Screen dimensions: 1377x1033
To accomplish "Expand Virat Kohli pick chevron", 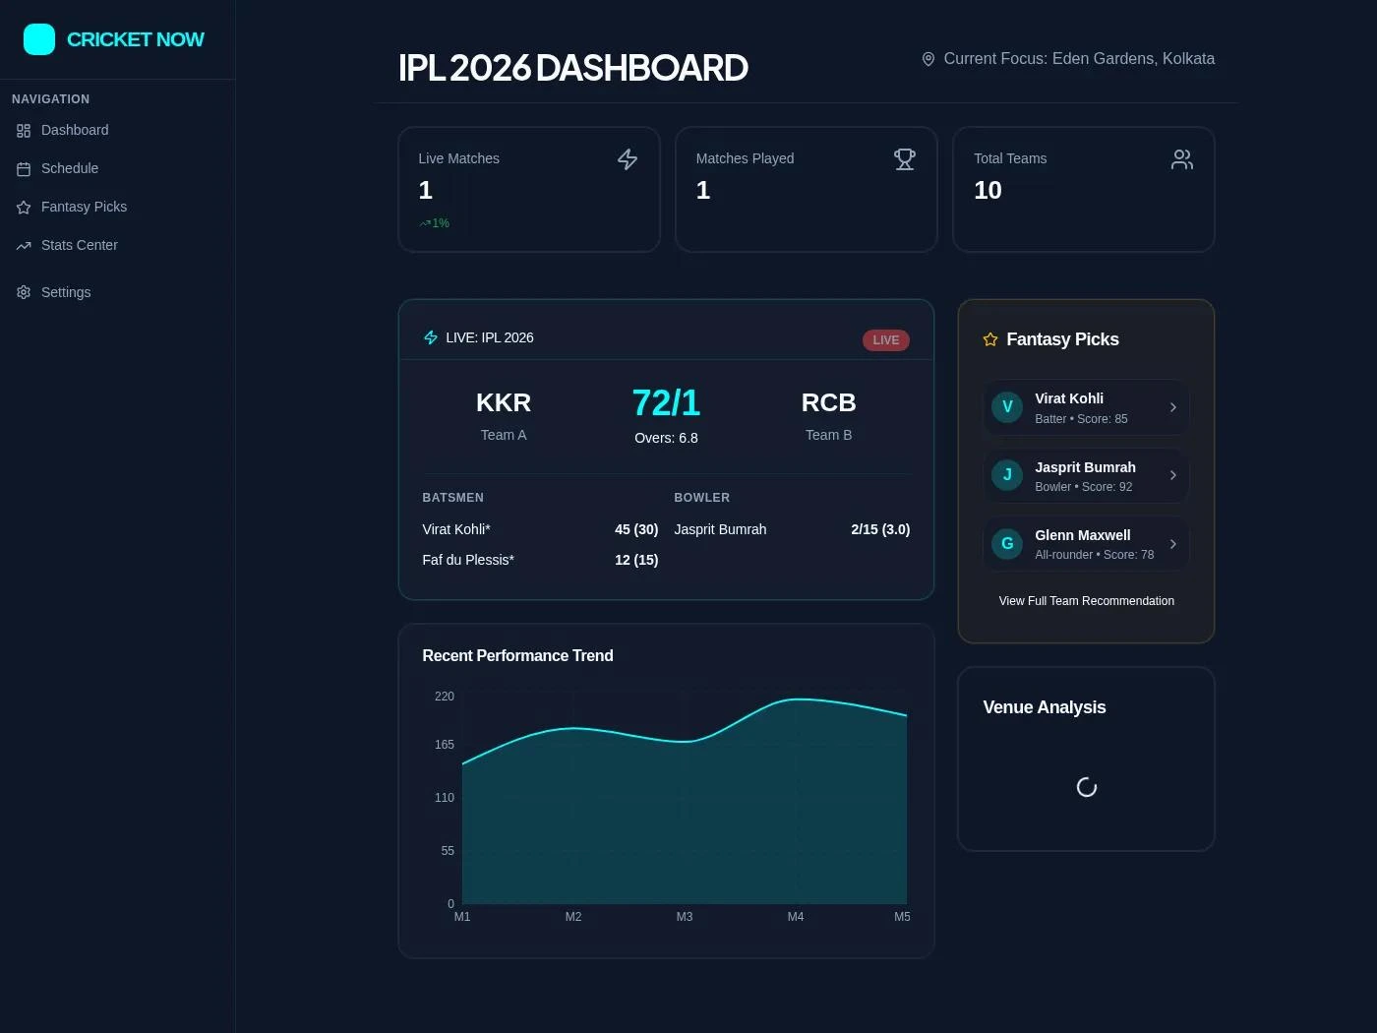I will 1172,407.
